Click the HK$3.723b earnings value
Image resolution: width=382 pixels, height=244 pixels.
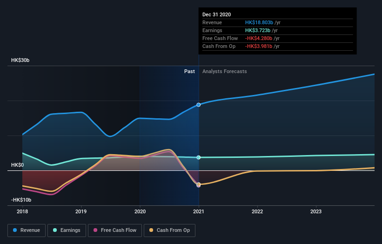point(258,30)
